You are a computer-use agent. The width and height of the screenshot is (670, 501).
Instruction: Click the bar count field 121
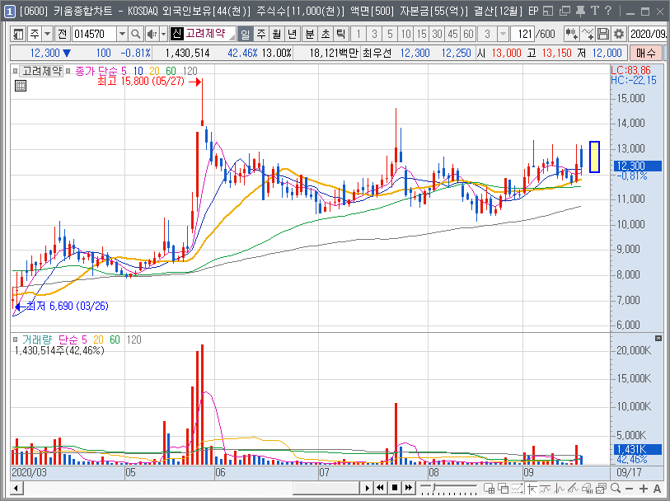[523, 33]
